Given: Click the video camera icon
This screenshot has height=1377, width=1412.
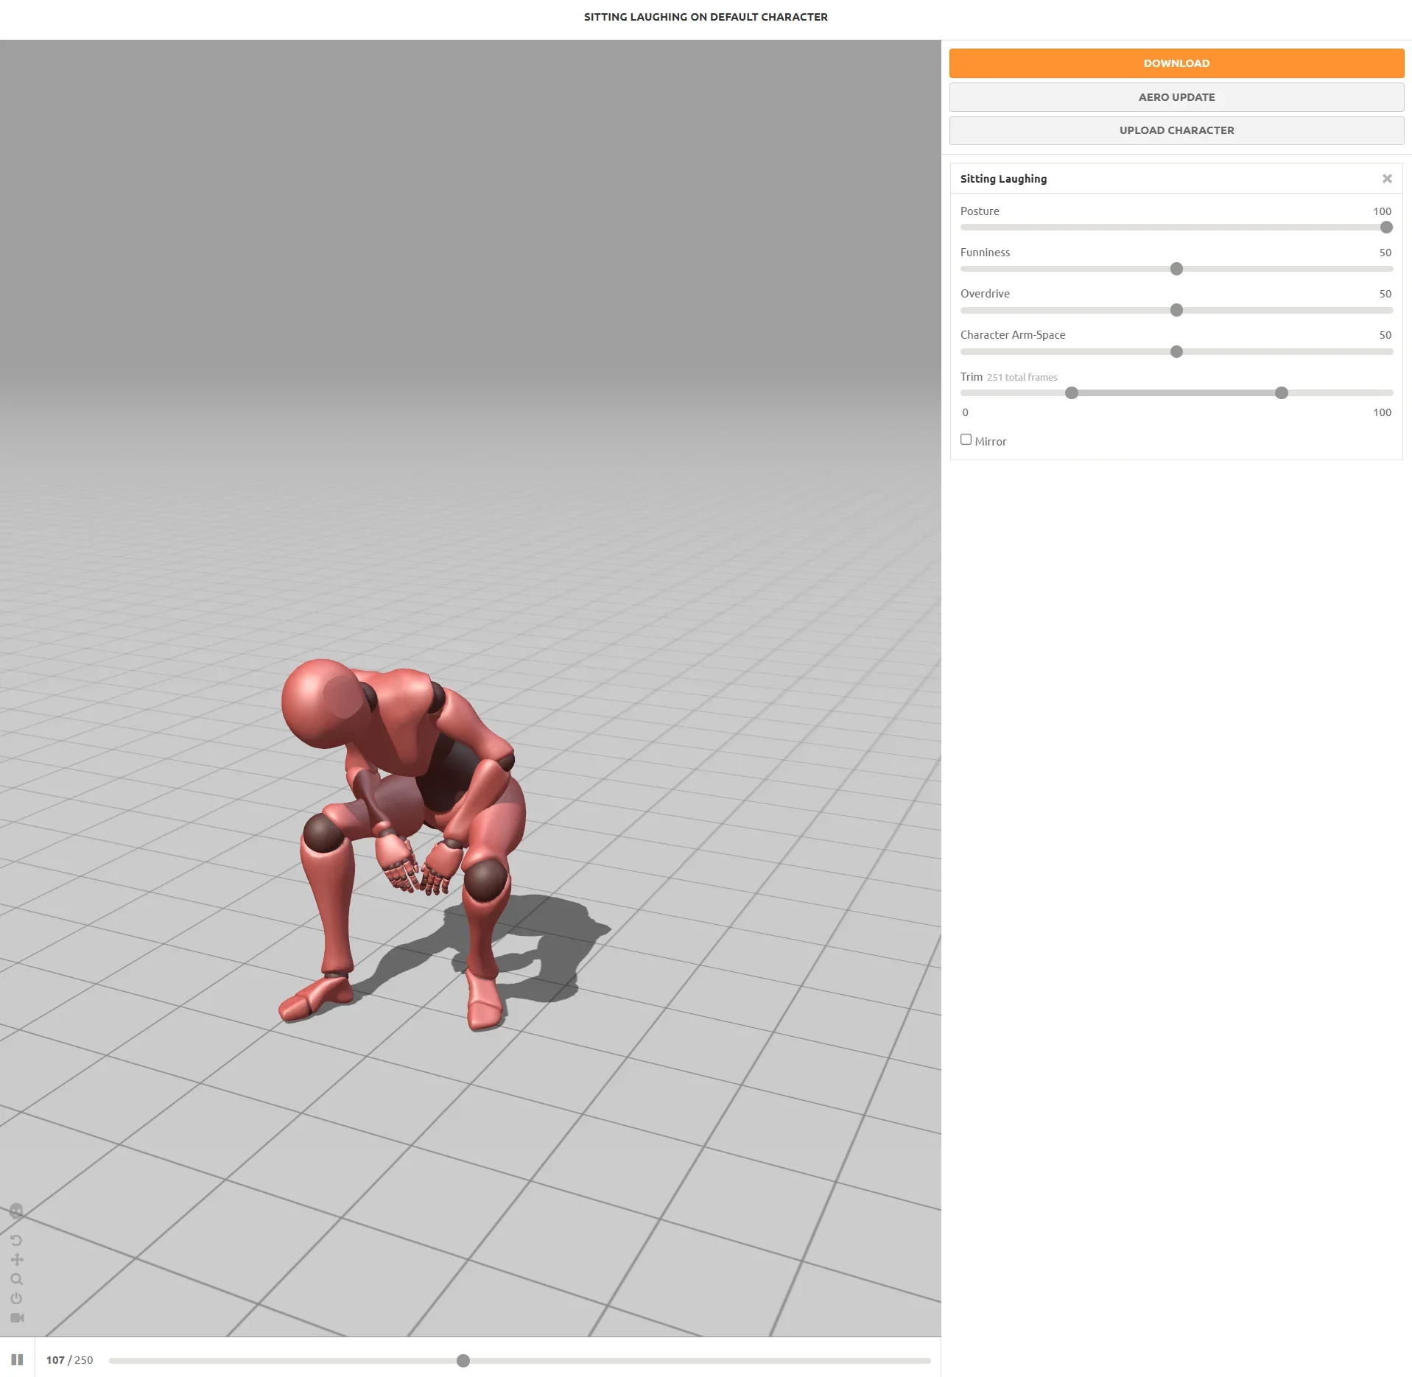Looking at the screenshot, I should 17,1317.
